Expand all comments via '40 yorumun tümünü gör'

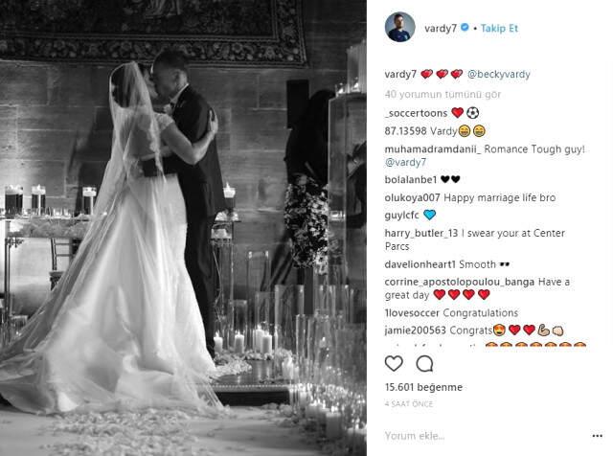point(443,94)
